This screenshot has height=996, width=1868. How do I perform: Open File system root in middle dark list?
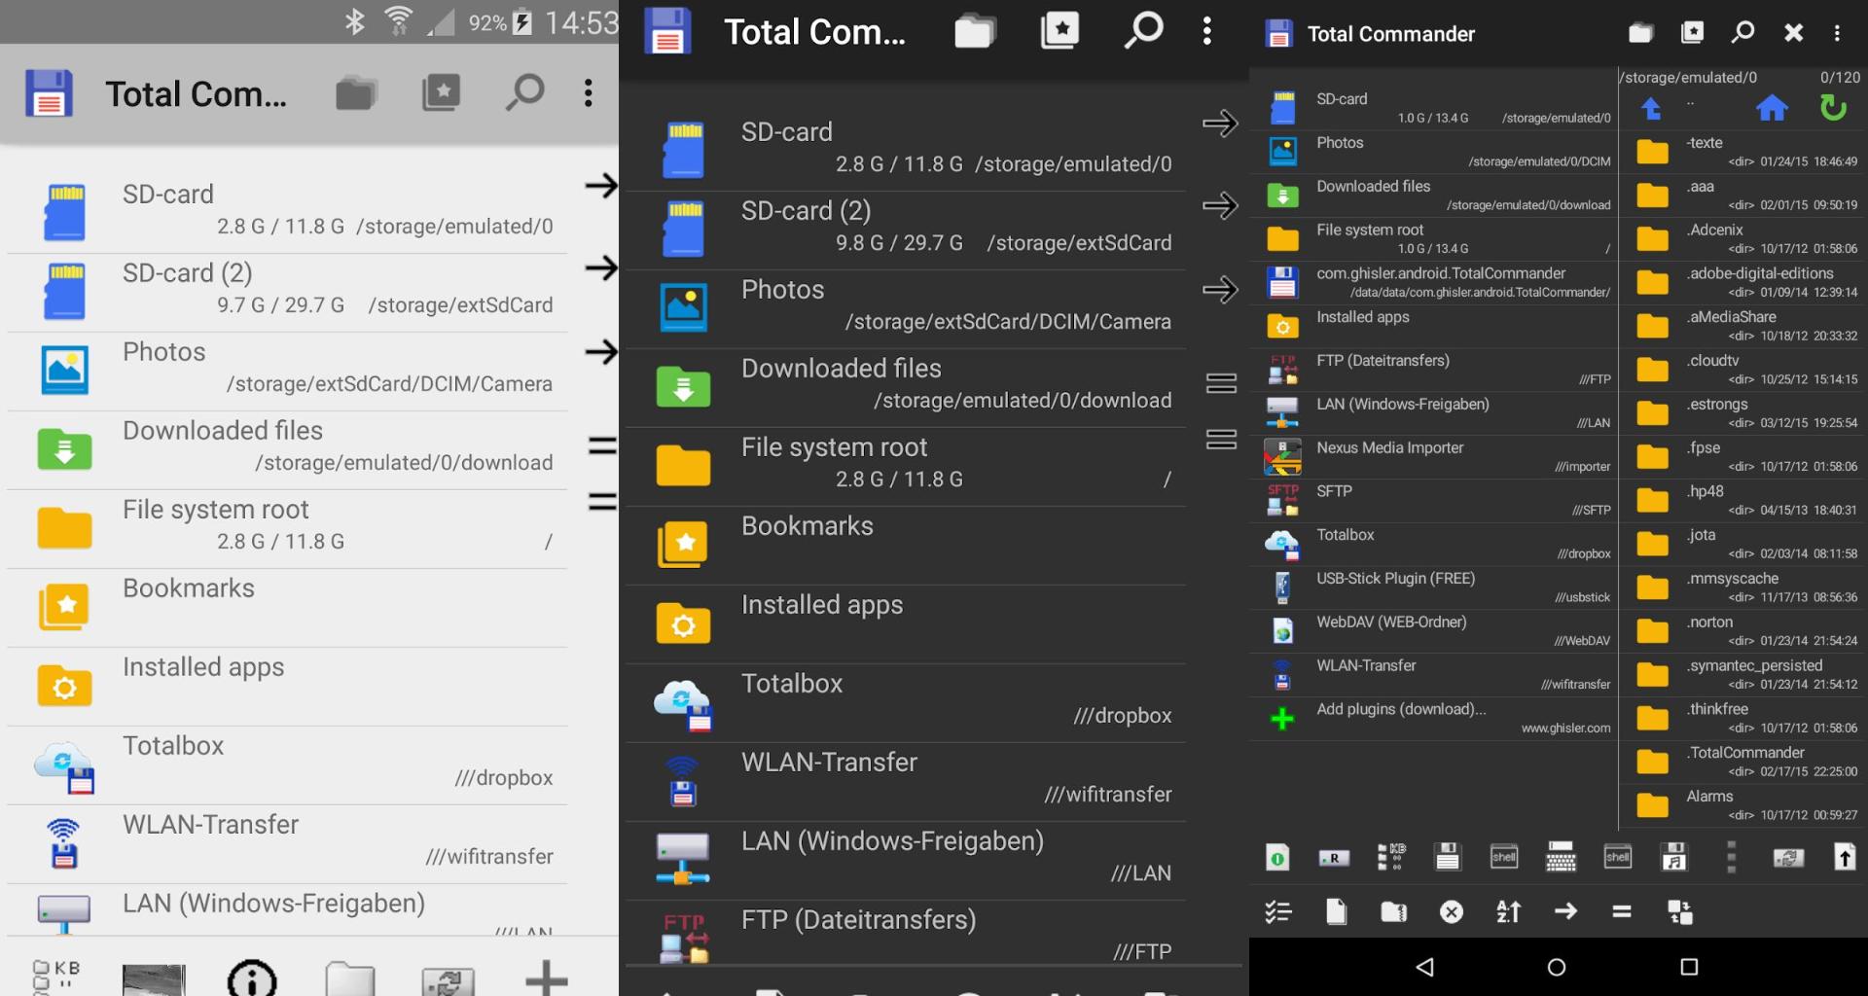[x=905, y=465]
